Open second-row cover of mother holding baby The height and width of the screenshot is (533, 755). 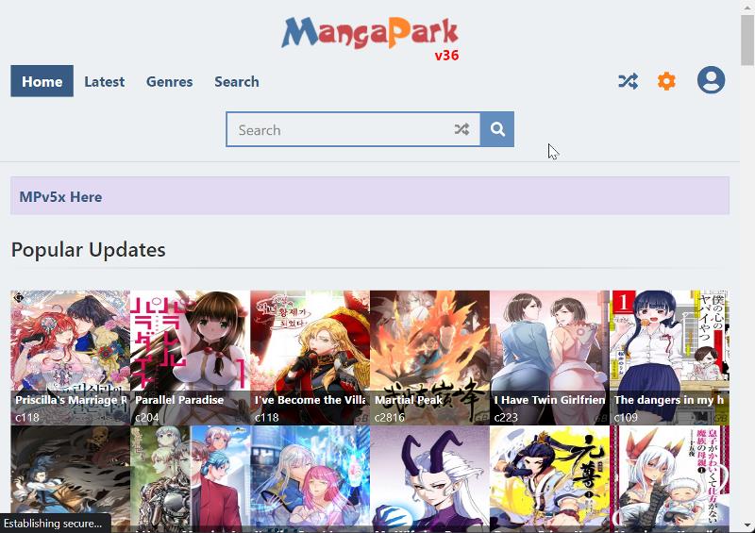(669, 478)
